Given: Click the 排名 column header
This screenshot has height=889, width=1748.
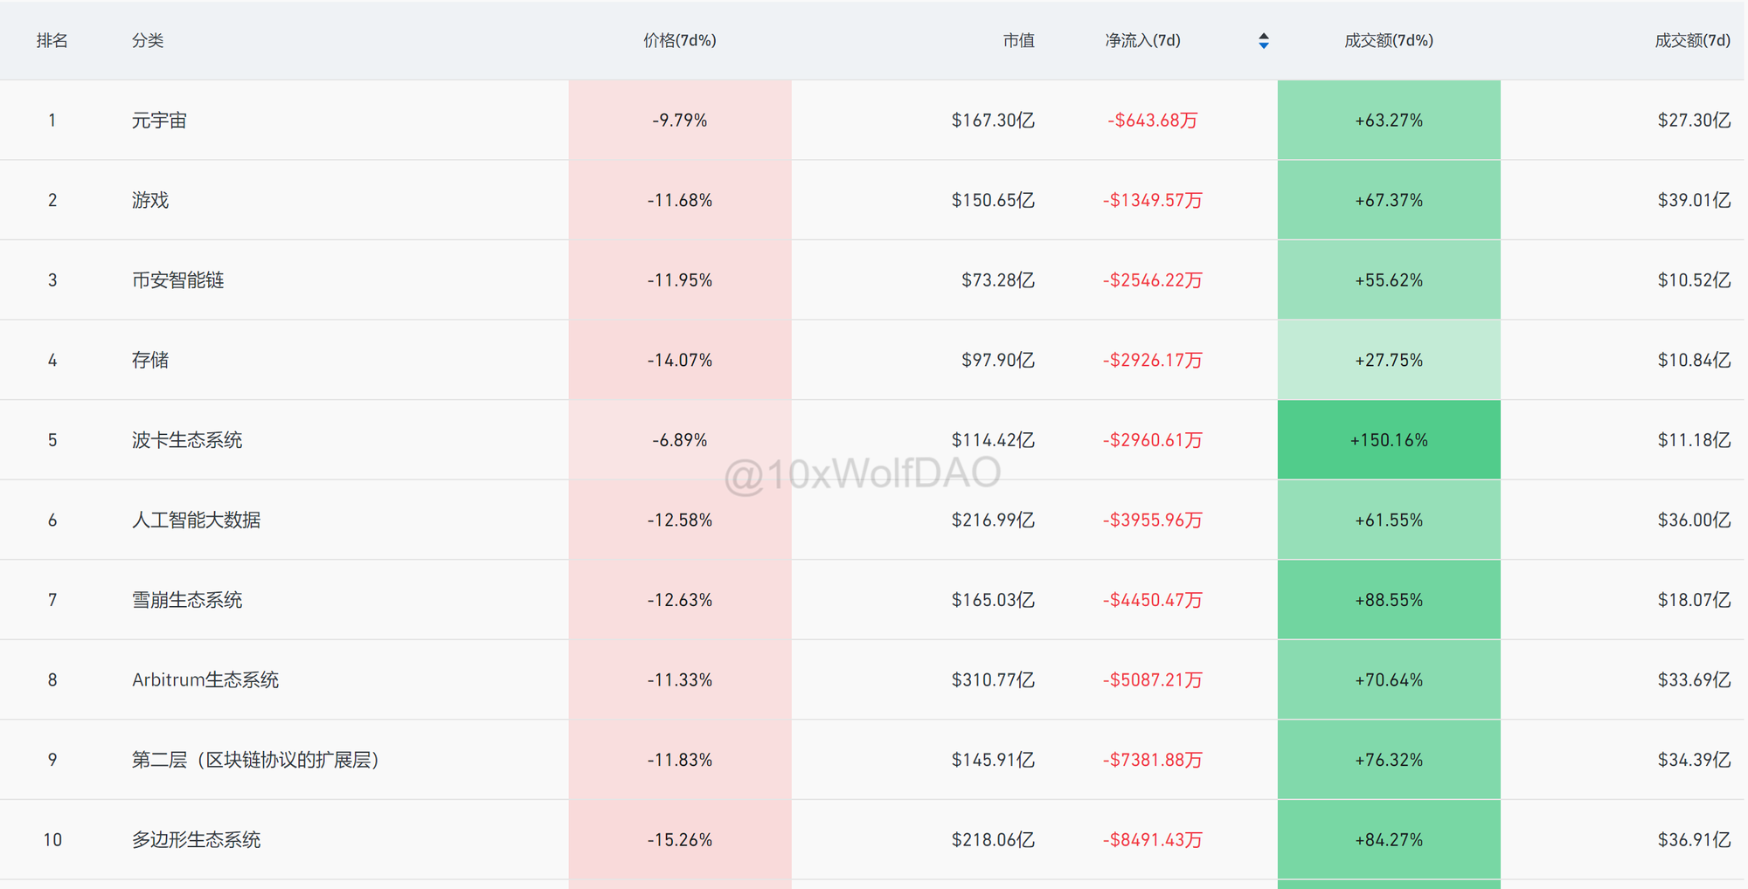Looking at the screenshot, I should point(52,41).
